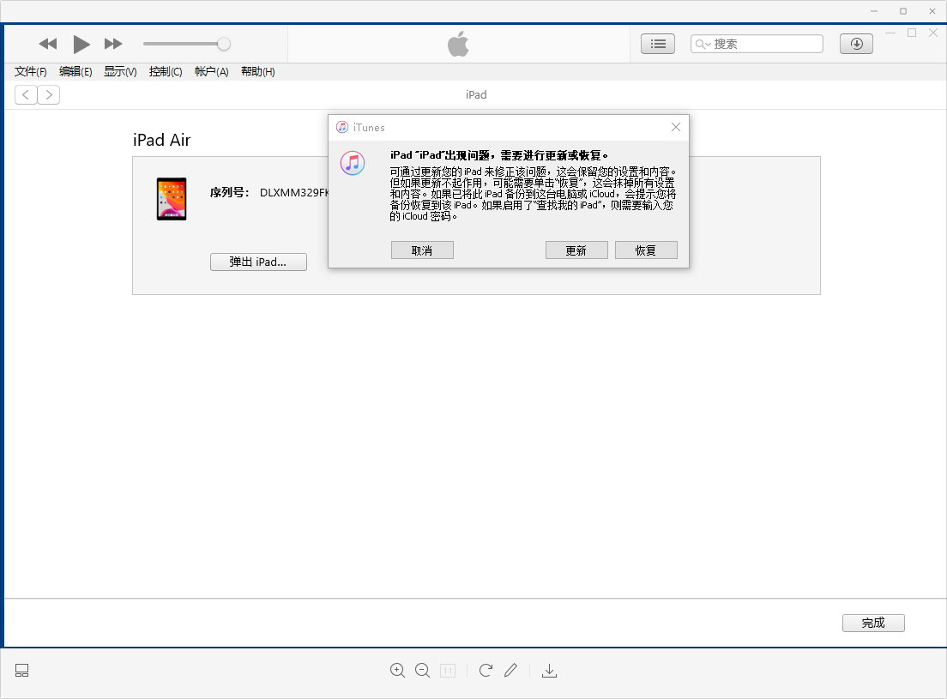Click the rewind previous track button

click(x=48, y=44)
